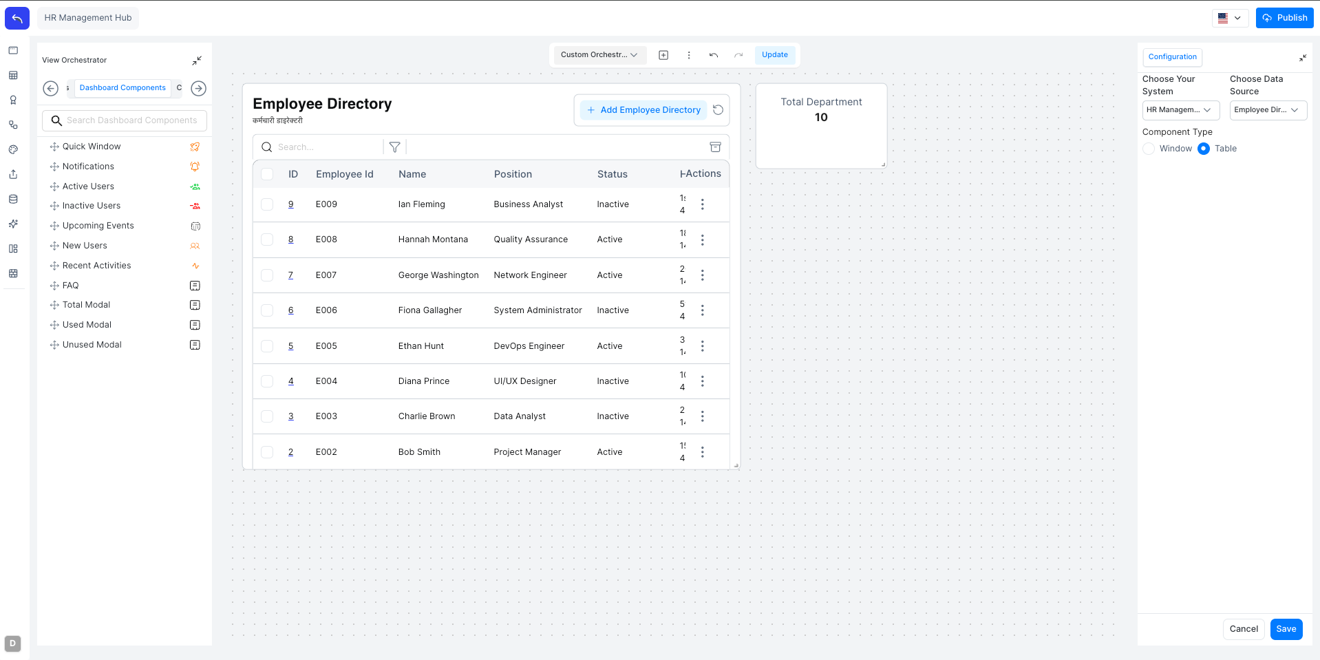The height and width of the screenshot is (660, 1320).
Task: Select the database icon in left sidebar
Action: [13, 199]
